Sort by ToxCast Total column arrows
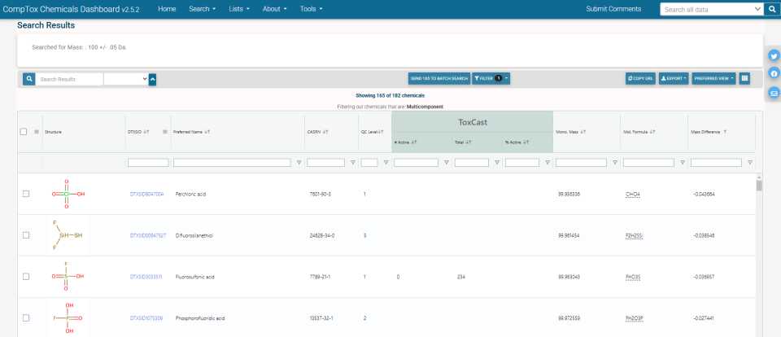 pyautogui.click(x=469, y=142)
